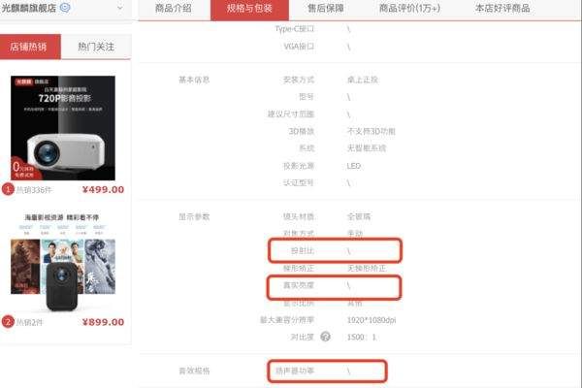
Task: Switch to the 热门关注 tab
Action: coord(96,47)
